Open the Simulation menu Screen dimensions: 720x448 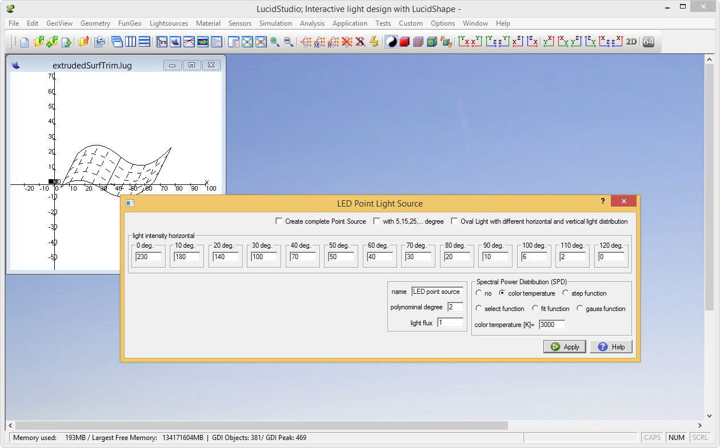tap(275, 23)
